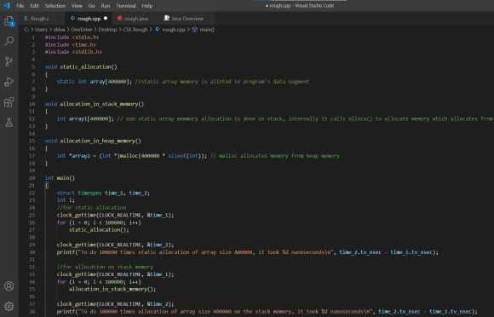Click '//for allocation on stack memory' comment
This screenshot has width=494, height=317.
point(105,267)
